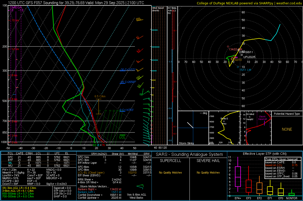Screen dimensions: 303x201
Task: Select the red based on LCL: 0.15 line
Action: click(x=281, y=165)
